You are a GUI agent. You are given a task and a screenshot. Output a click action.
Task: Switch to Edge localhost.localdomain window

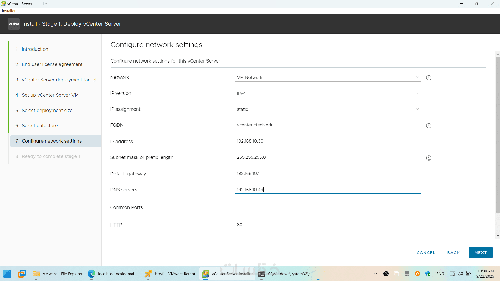coord(113,274)
